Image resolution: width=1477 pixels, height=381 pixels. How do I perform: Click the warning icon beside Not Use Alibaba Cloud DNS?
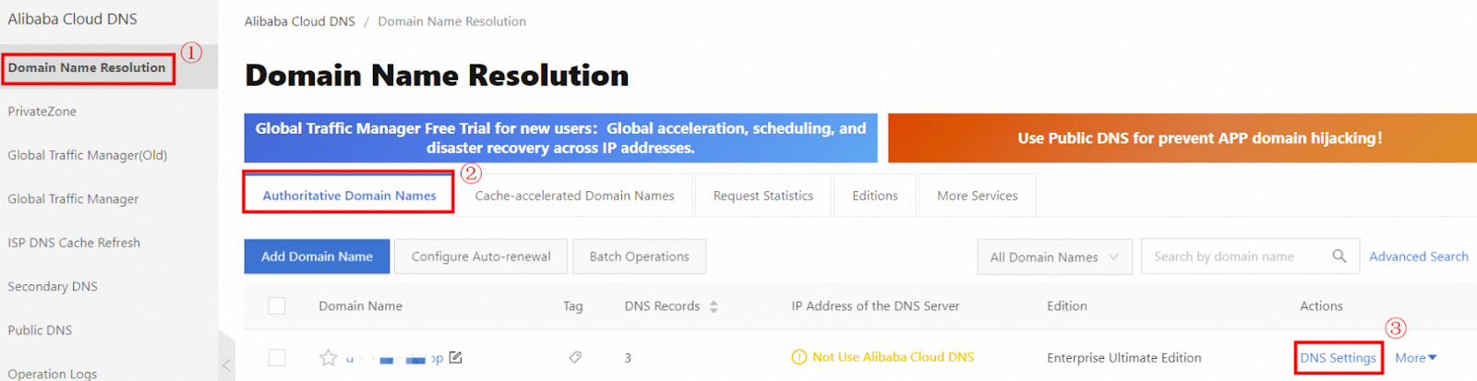[799, 357]
